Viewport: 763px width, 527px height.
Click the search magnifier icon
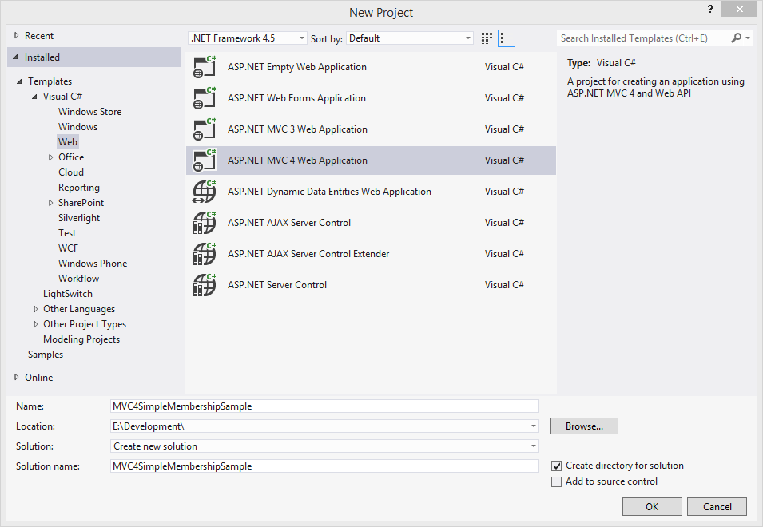(736, 38)
